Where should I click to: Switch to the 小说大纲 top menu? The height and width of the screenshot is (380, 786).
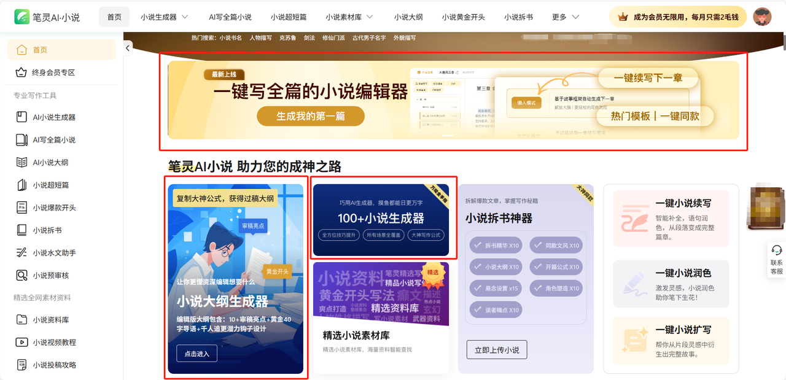click(410, 17)
